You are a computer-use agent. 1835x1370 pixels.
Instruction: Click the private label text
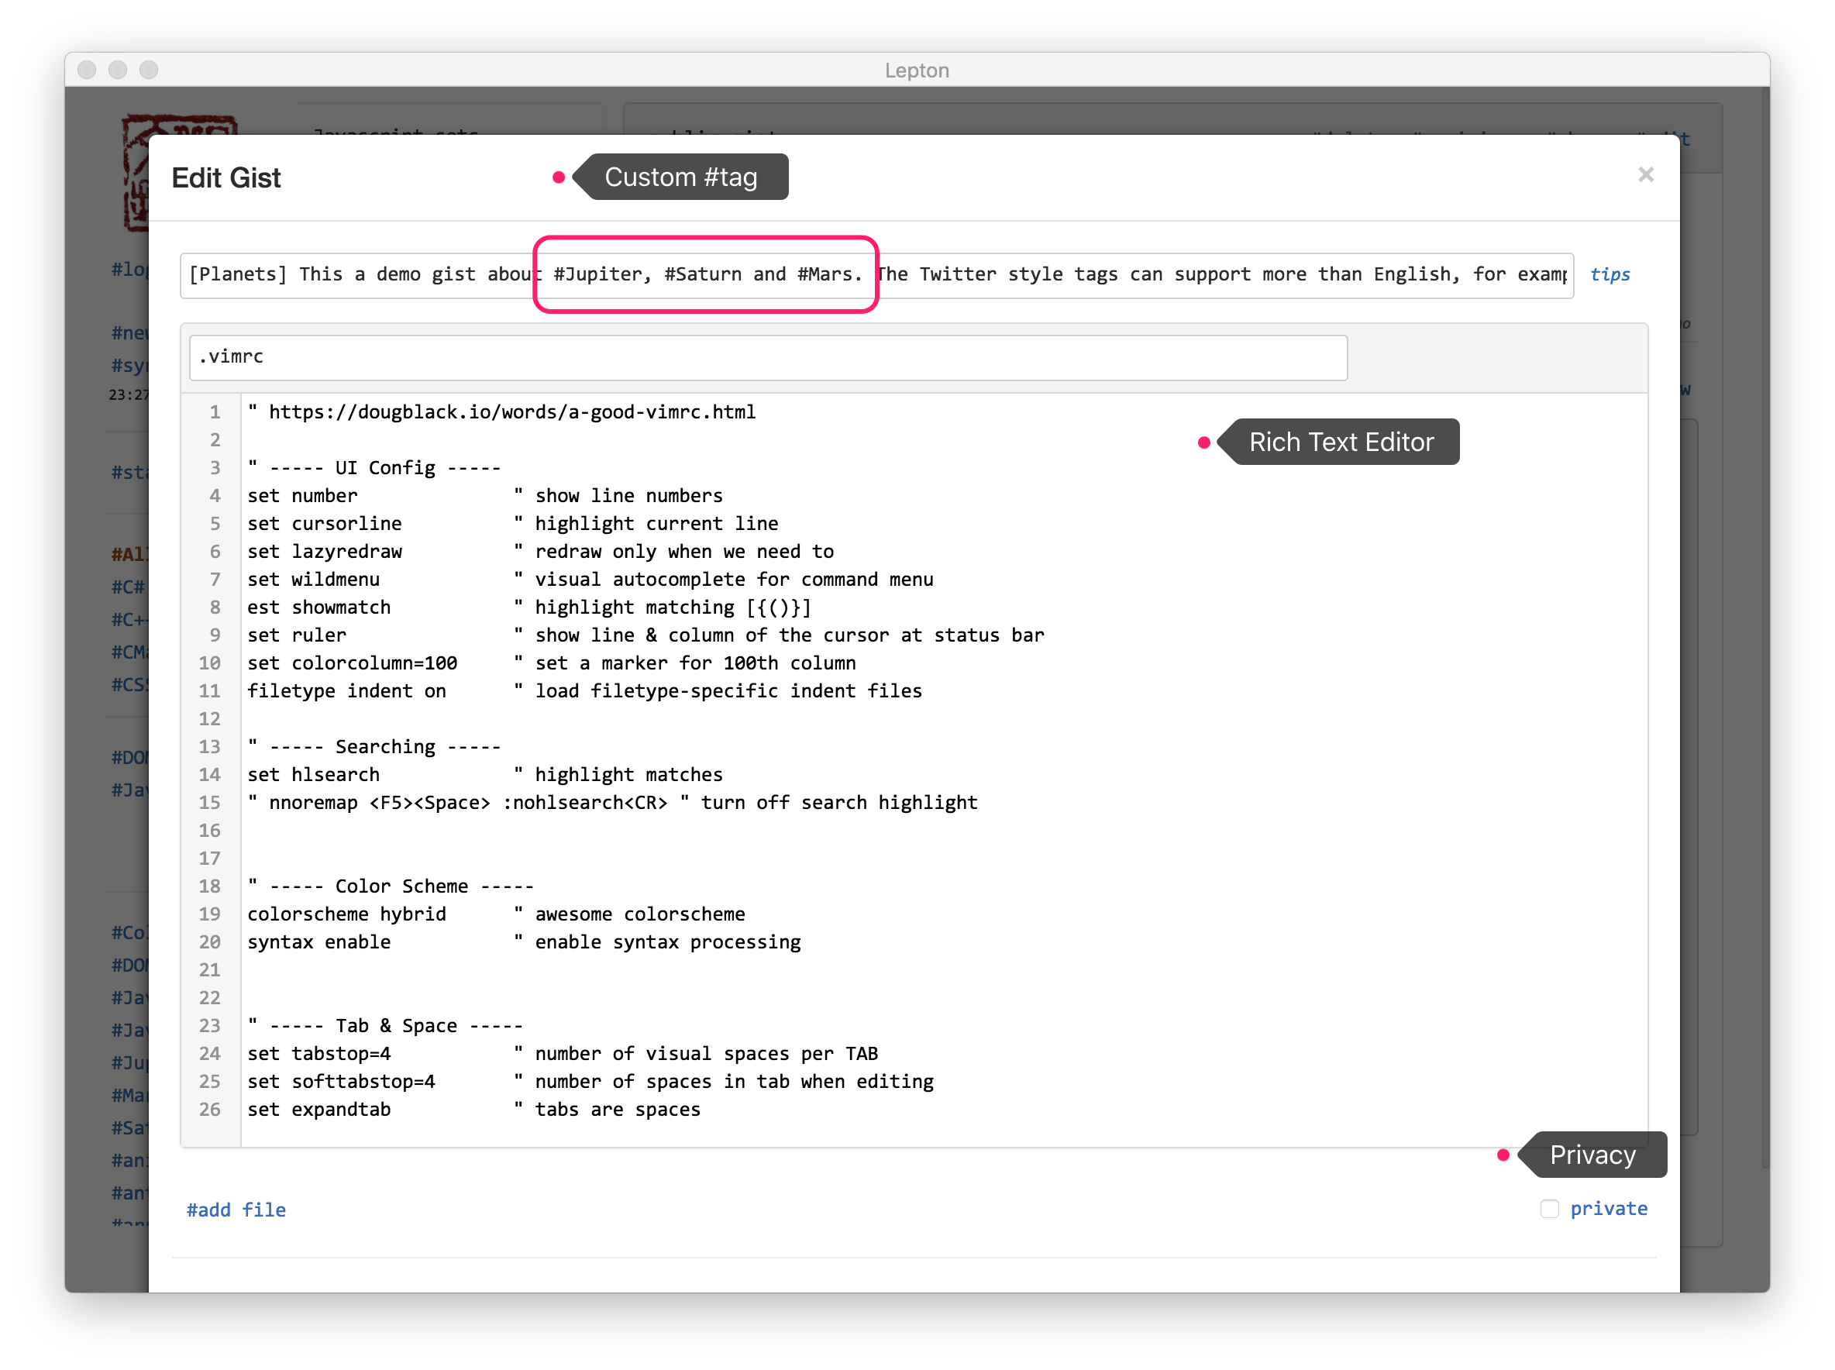[1609, 1209]
